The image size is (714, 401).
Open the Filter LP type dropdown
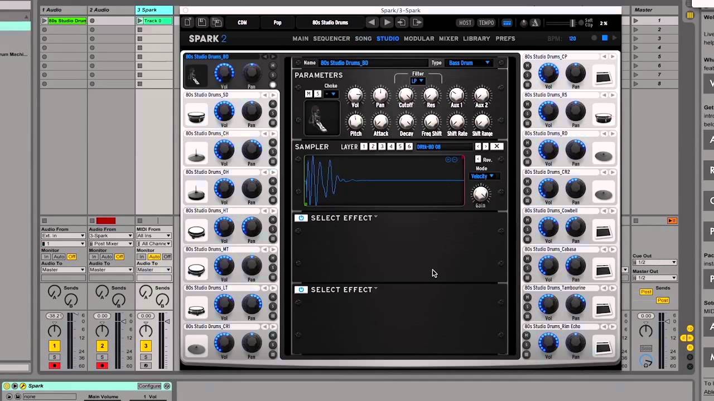(x=417, y=81)
